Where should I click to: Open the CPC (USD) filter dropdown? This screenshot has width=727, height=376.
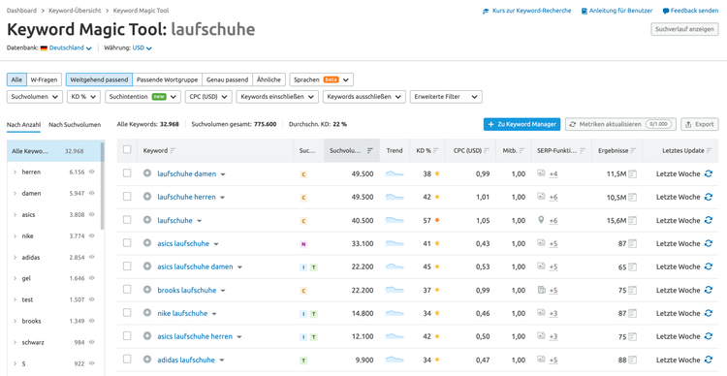[208, 97]
